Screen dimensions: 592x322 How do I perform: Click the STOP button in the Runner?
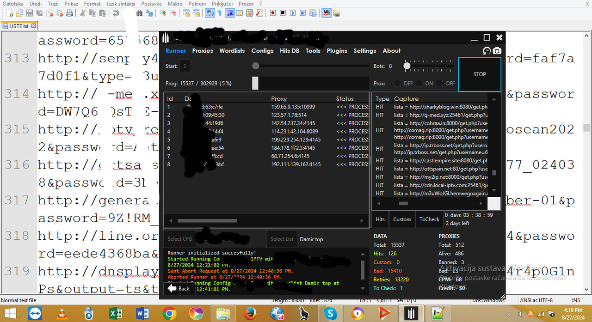(480, 74)
